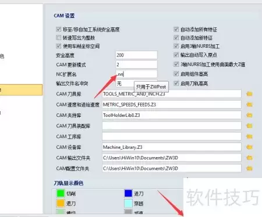
Task: Uncheck 启用刀轨高亮 option
Action: click(176, 83)
